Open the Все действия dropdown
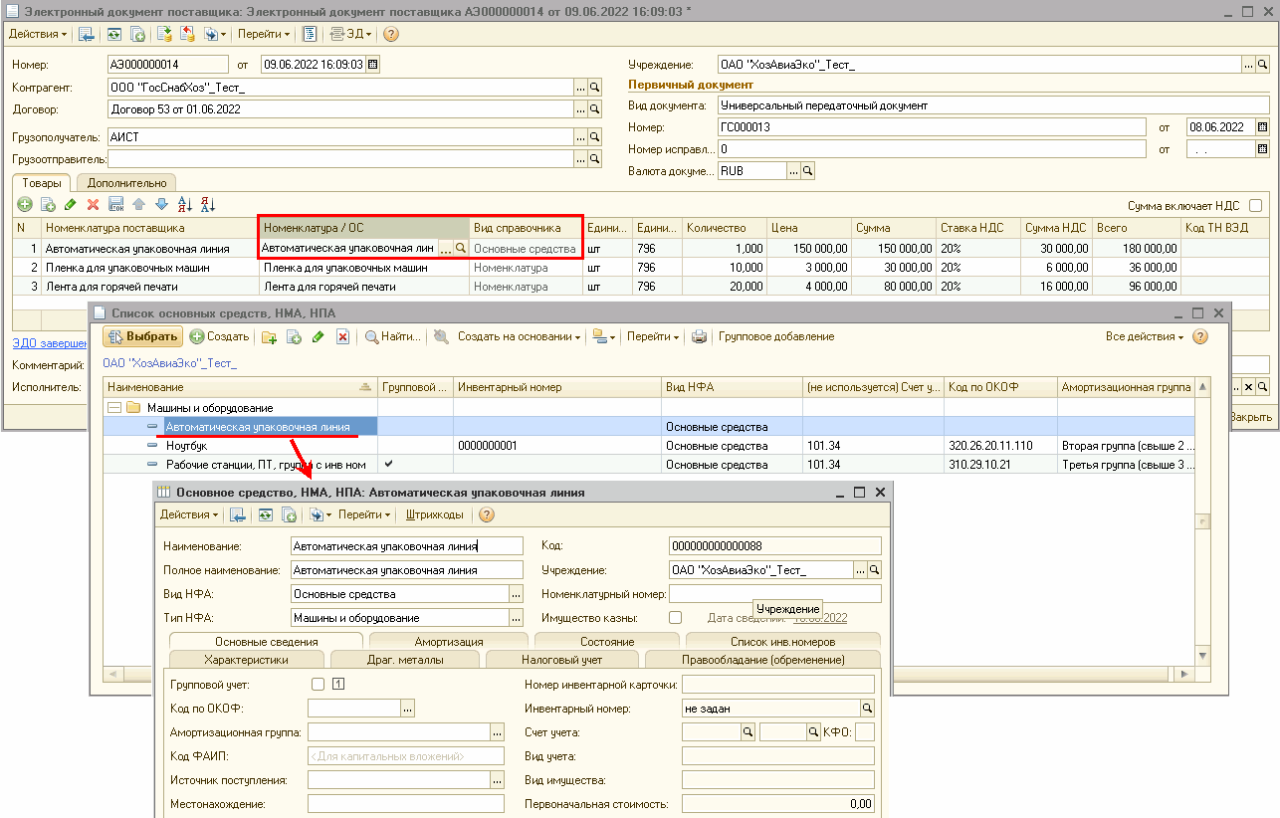1280x818 pixels. pyautogui.click(x=1145, y=337)
